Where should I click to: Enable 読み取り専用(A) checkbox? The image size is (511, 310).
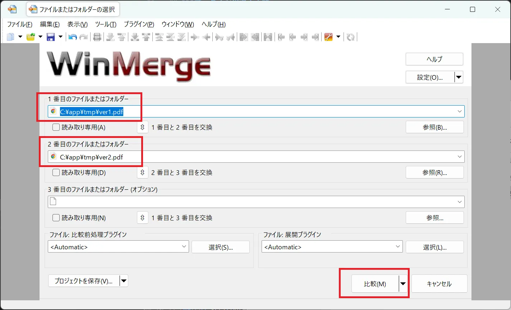(x=56, y=127)
